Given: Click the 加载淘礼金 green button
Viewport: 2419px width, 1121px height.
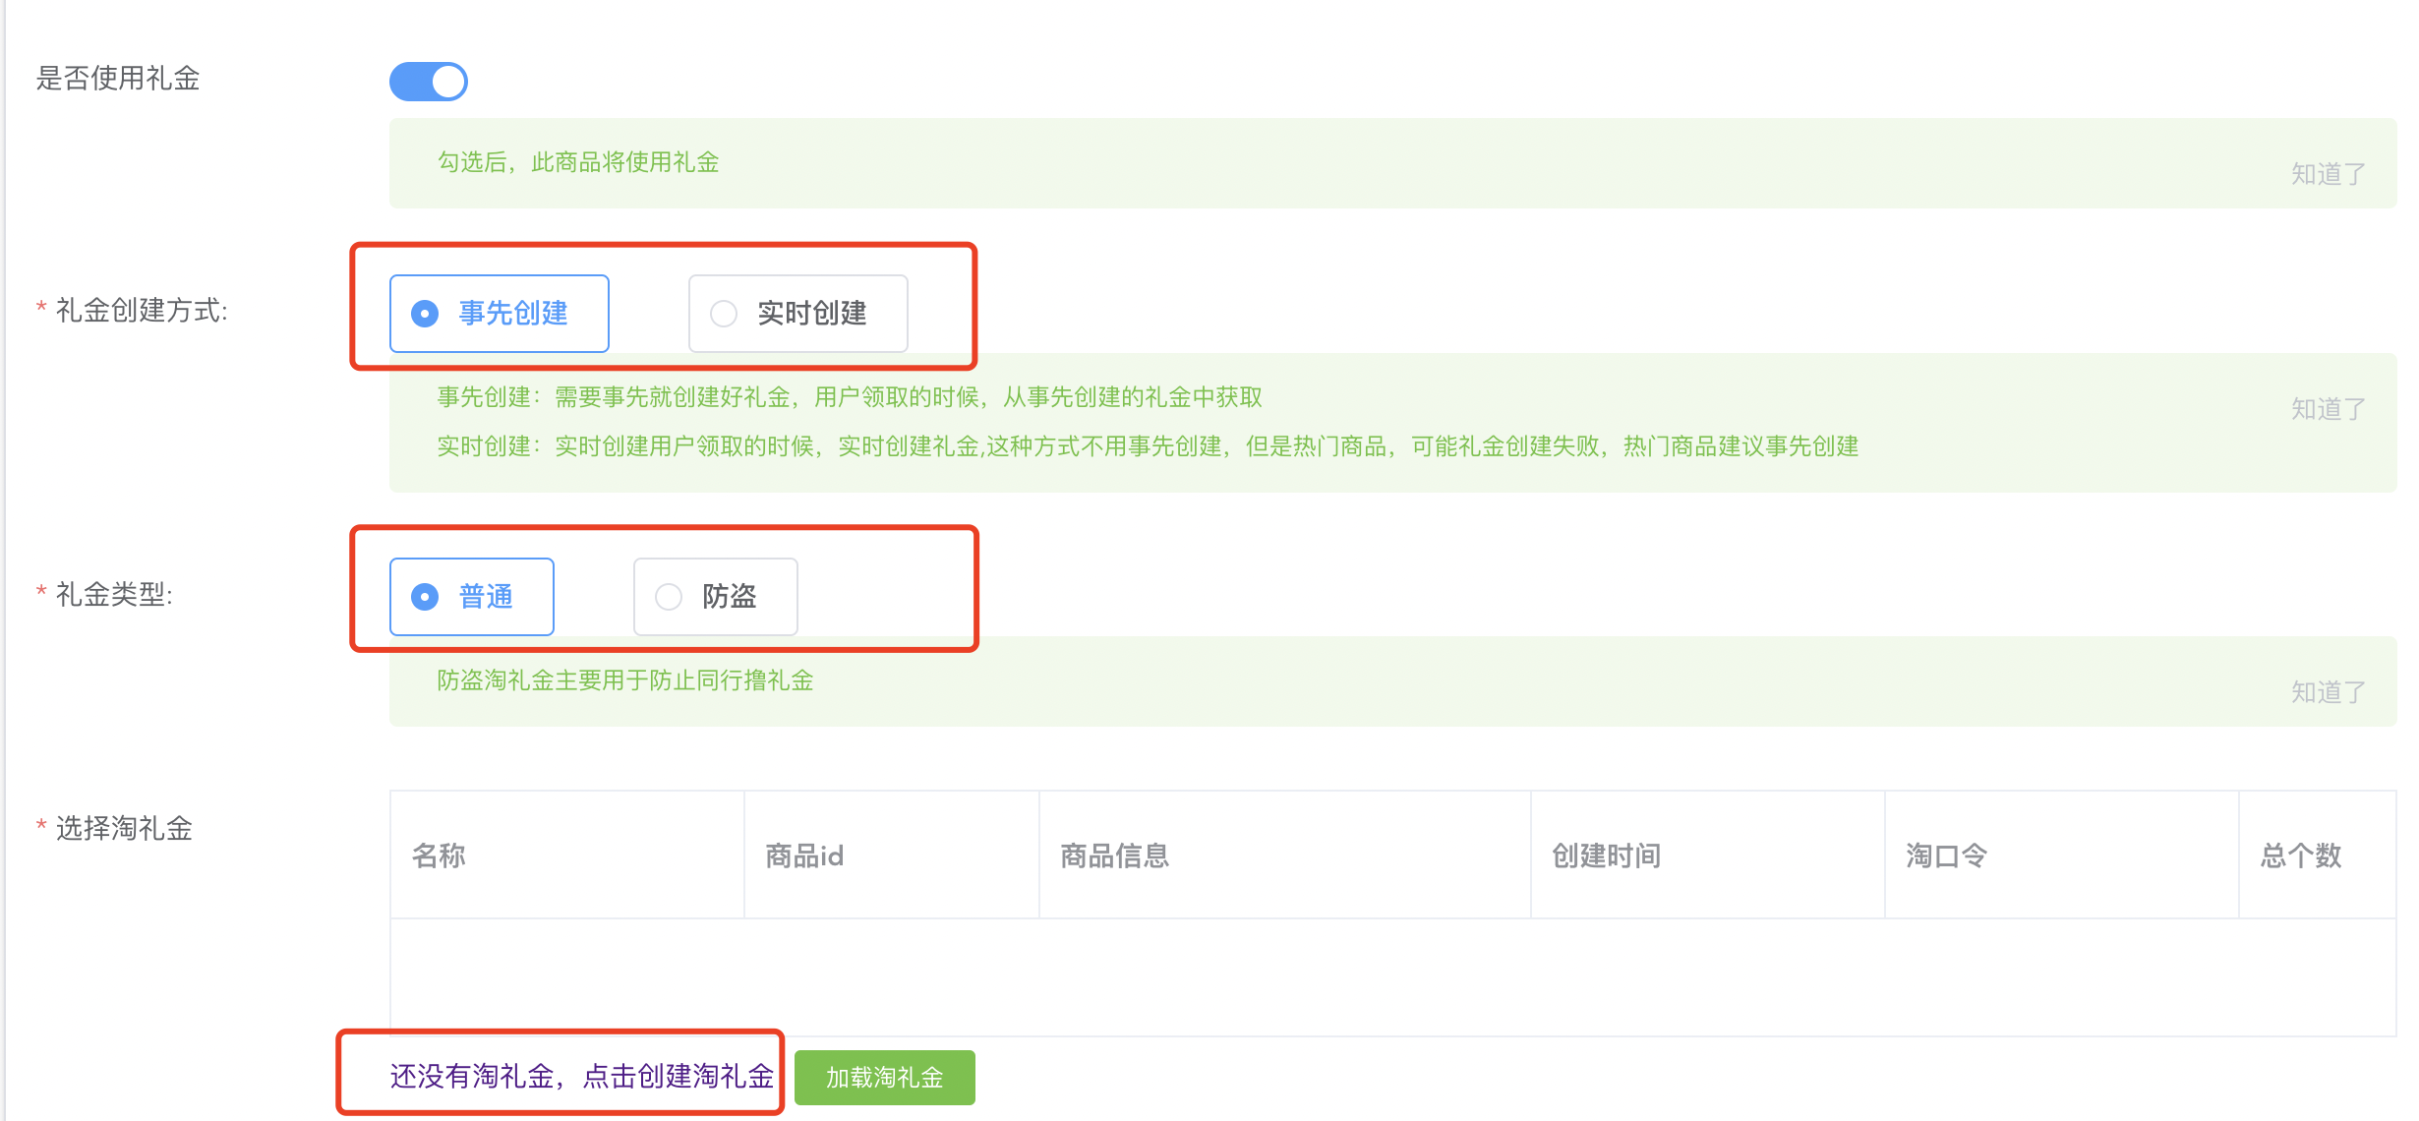Looking at the screenshot, I should tap(884, 1078).
